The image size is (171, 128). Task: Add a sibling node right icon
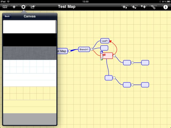tap(125, 7)
